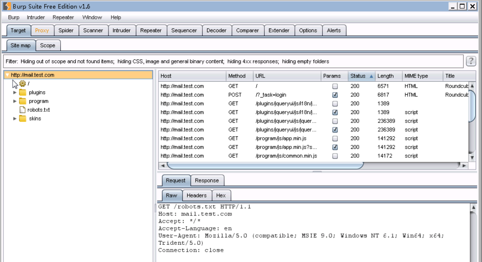Expand the program folder node
This screenshot has height=262, width=482.
point(15,101)
